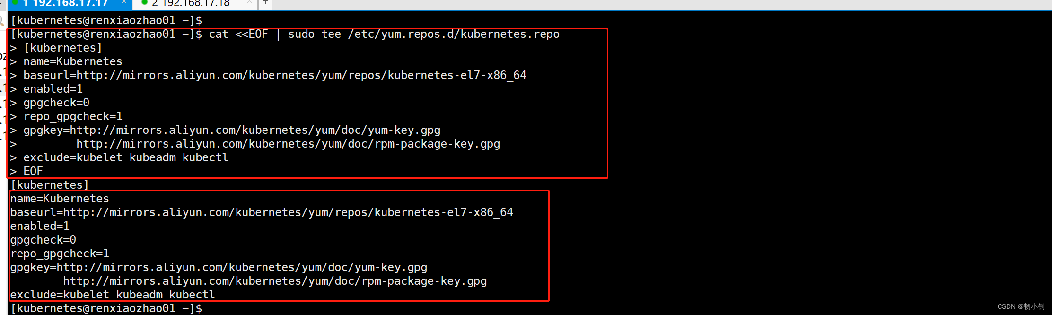Click the rpm-package-key.gpg URL in the output
1052x315 pixels.
pos(275,281)
